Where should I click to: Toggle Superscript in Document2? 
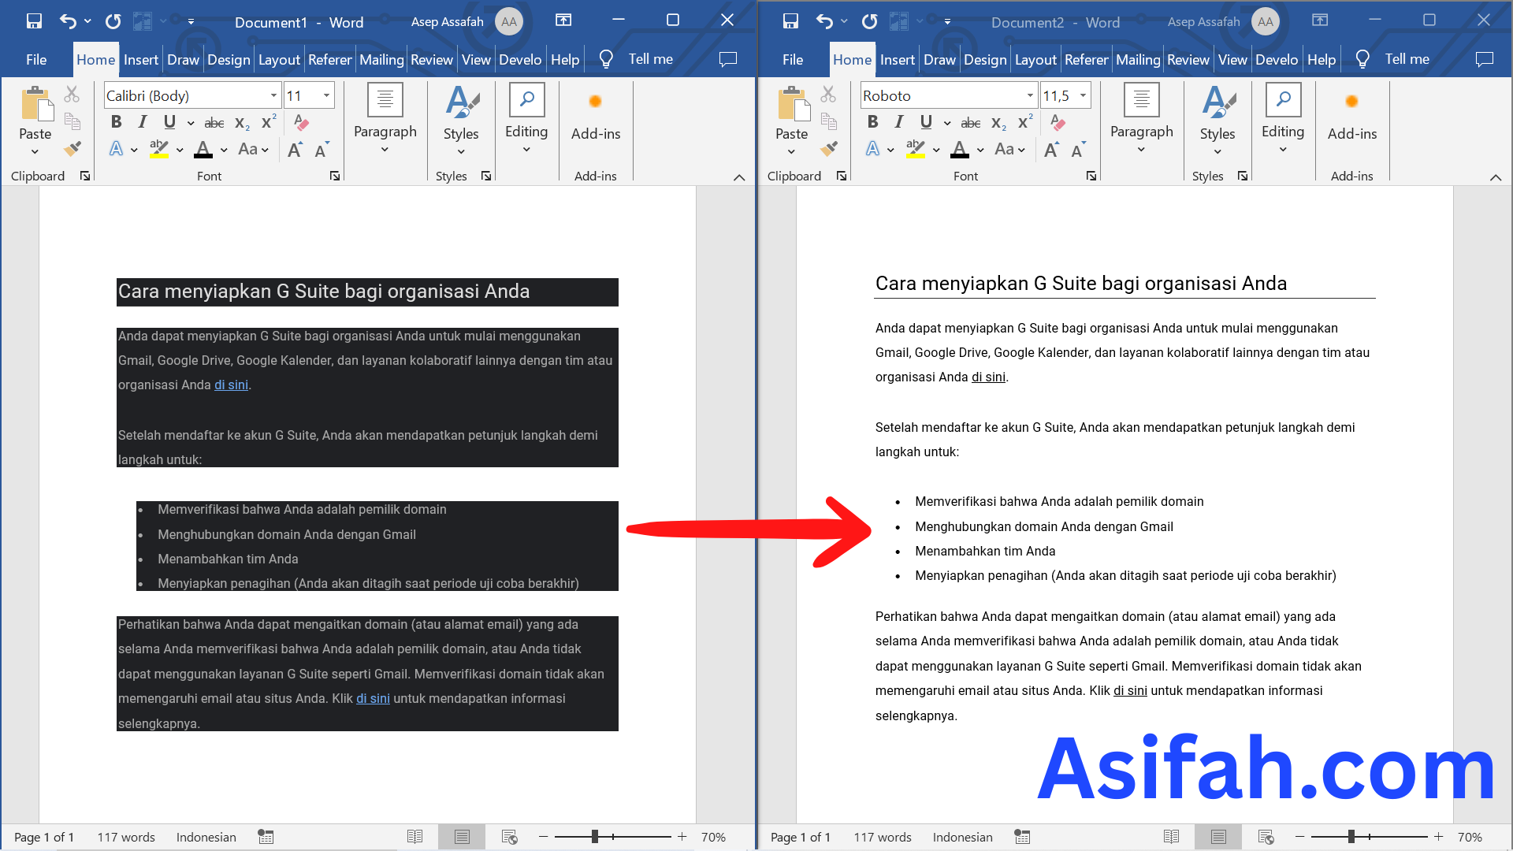point(1025,122)
